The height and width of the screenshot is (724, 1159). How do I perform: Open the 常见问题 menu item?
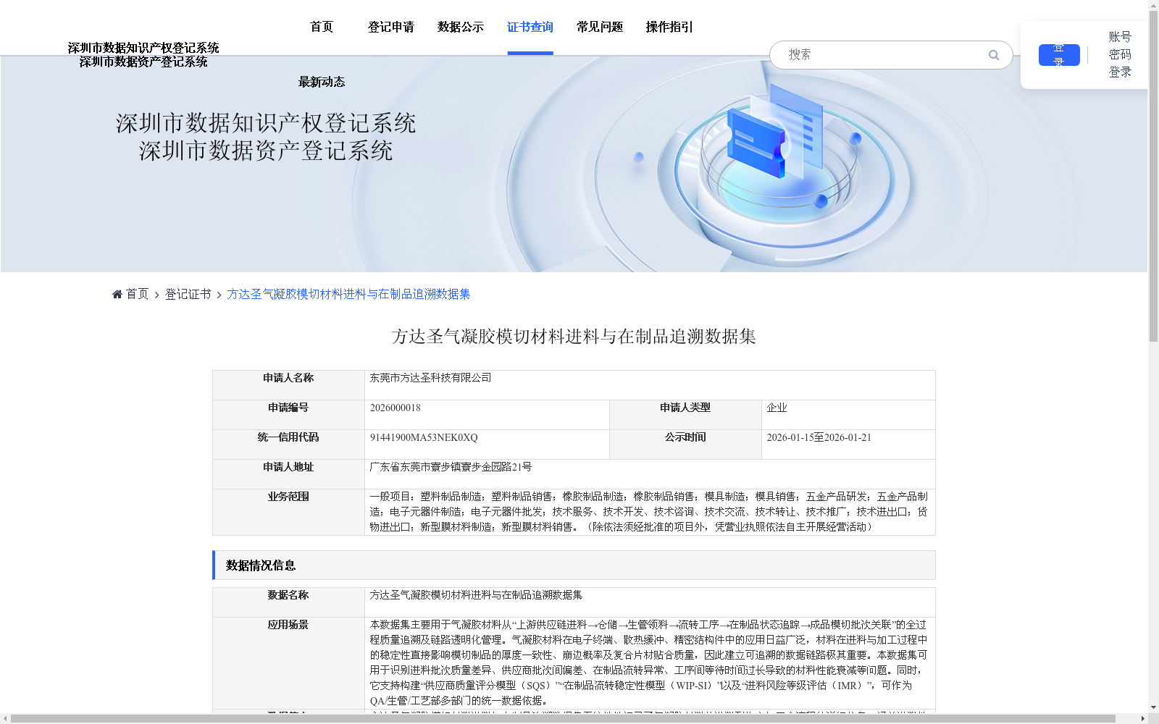coord(600,27)
